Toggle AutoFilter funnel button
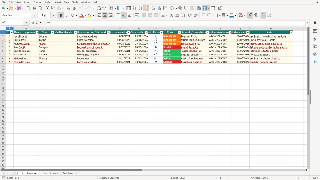 pos(146,8)
